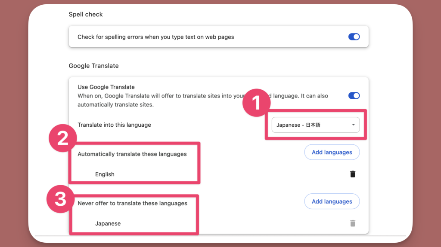Disable the spelling errors check switch
The height and width of the screenshot is (247, 441).
(354, 37)
